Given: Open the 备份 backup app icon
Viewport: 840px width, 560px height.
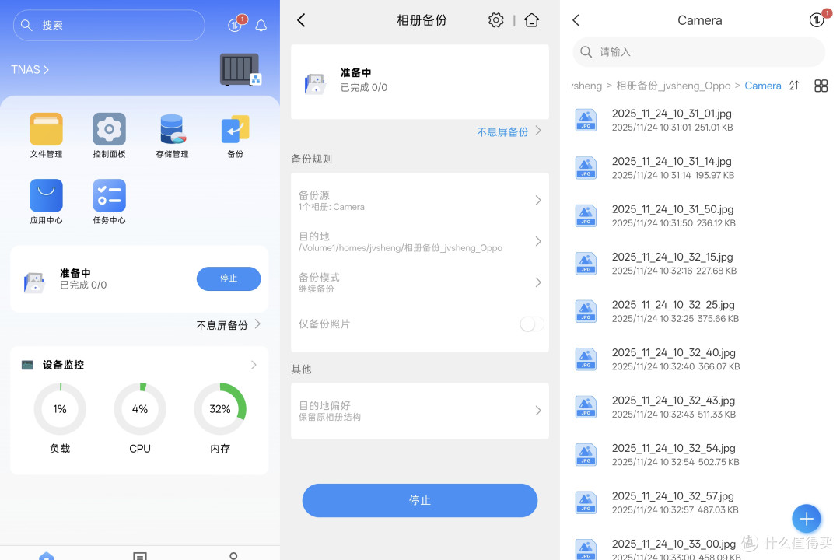Looking at the screenshot, I should tap(235, 129).
